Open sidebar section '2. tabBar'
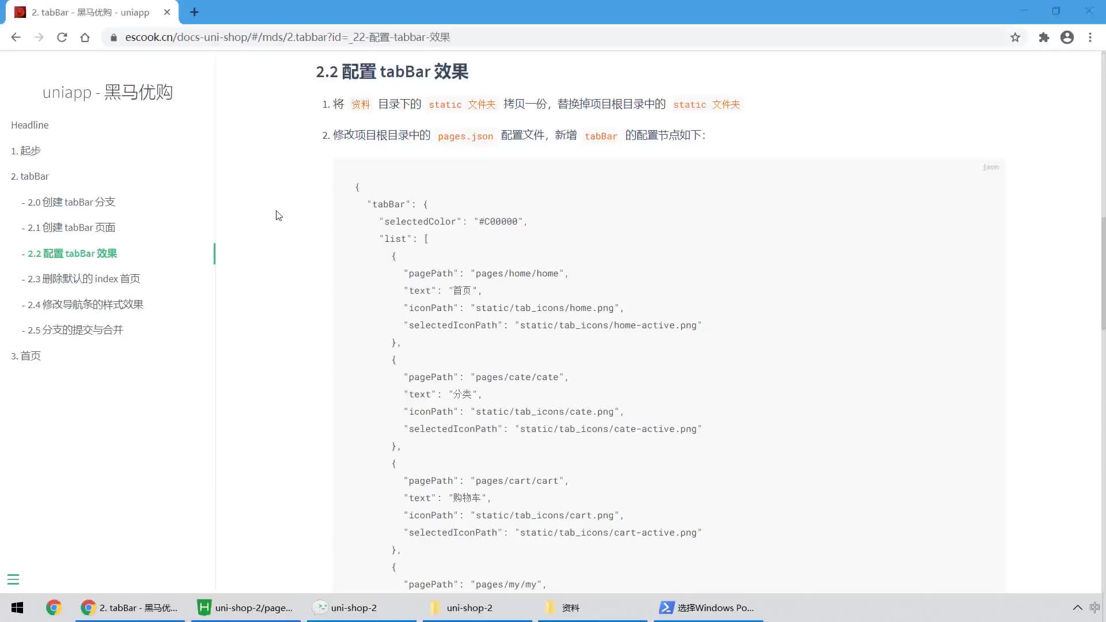Viewport: 1106px width, 622px height. (x=30, y=176)
